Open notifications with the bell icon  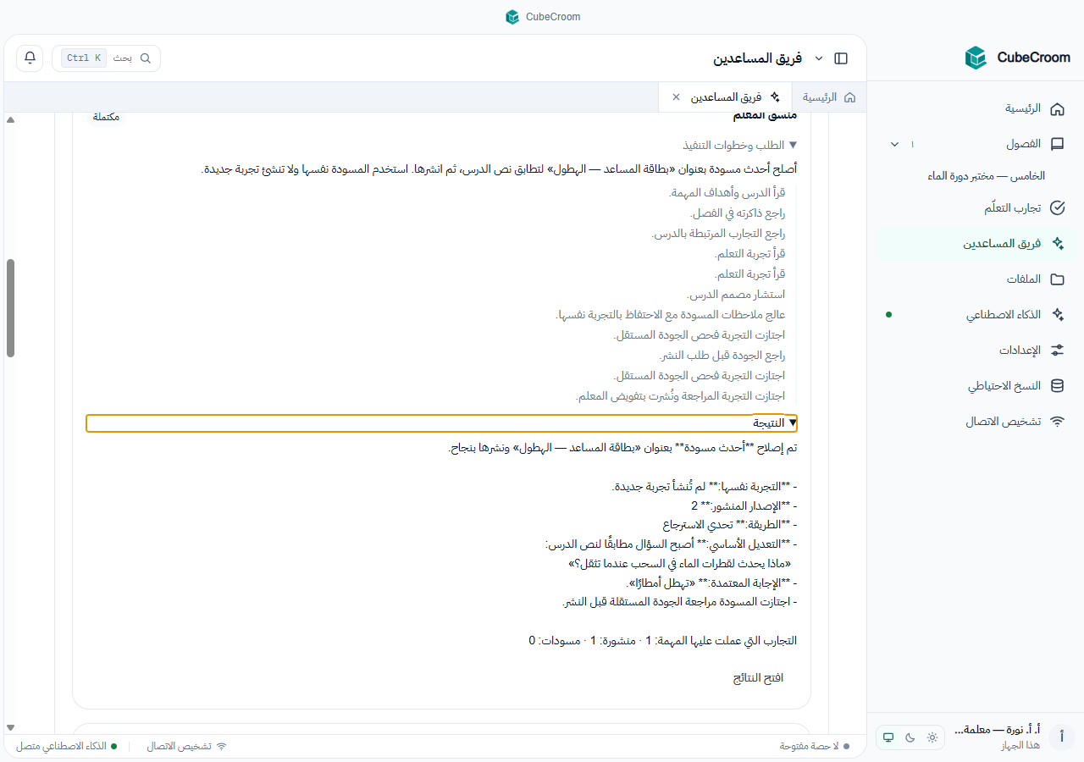[x=30, y=58]
